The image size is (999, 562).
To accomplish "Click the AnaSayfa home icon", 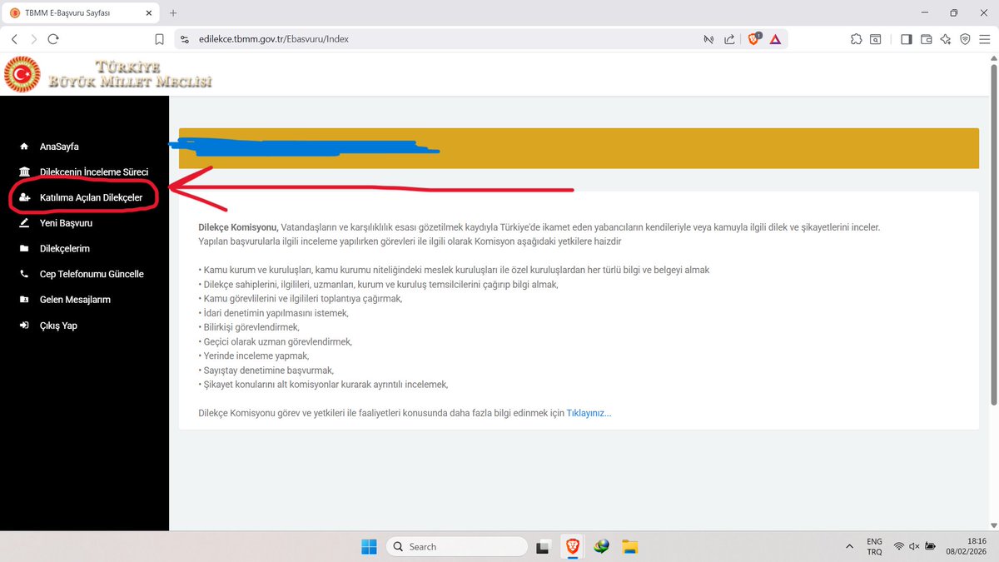I will click(x=24, y=147).
